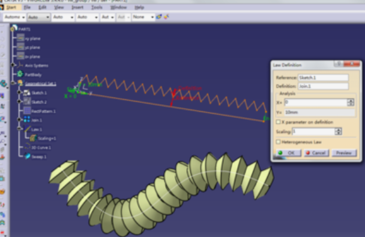Select the 3D Curve.1 label
The height and width of the screenshot is (237, 365).
coord(41,148)
